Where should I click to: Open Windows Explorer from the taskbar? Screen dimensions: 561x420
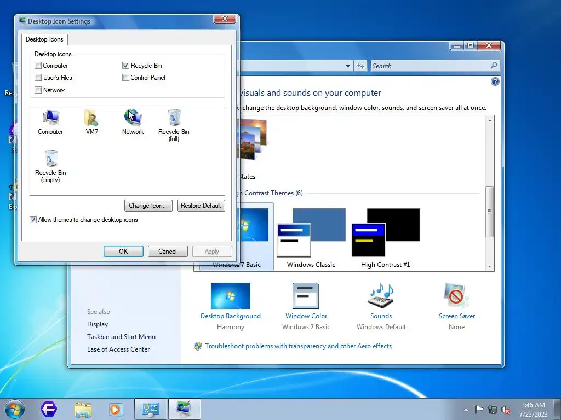click(83, 409)
